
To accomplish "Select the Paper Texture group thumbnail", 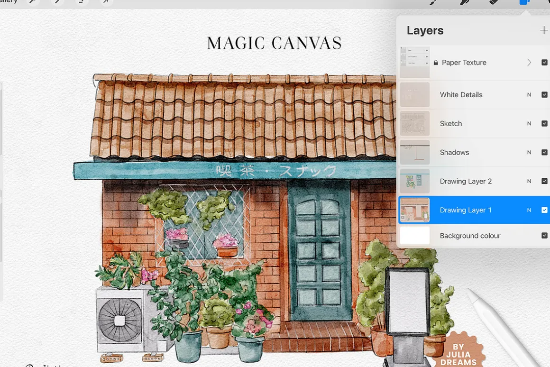I will 414,63.
